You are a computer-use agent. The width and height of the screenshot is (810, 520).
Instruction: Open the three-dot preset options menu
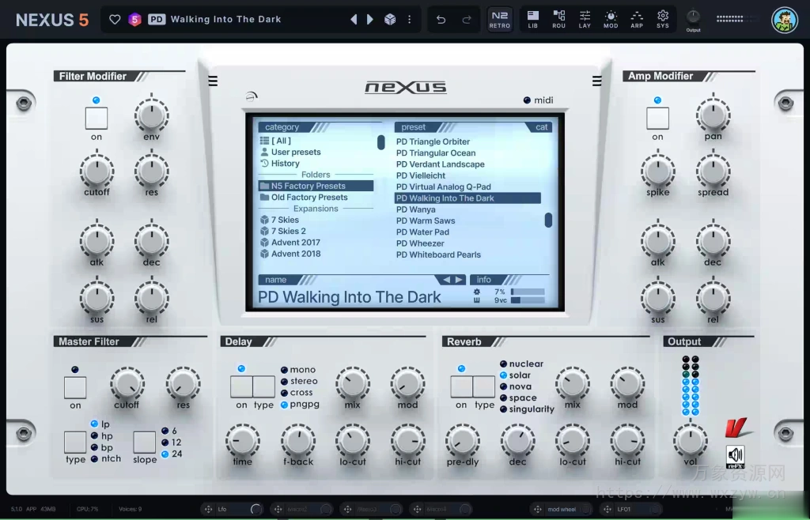click(409, 19)
